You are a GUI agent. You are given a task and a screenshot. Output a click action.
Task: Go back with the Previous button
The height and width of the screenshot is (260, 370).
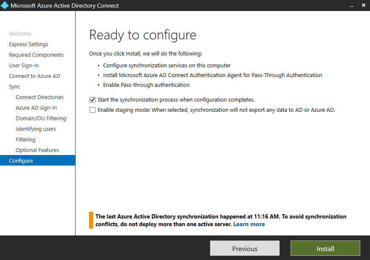tap(245, 248)
